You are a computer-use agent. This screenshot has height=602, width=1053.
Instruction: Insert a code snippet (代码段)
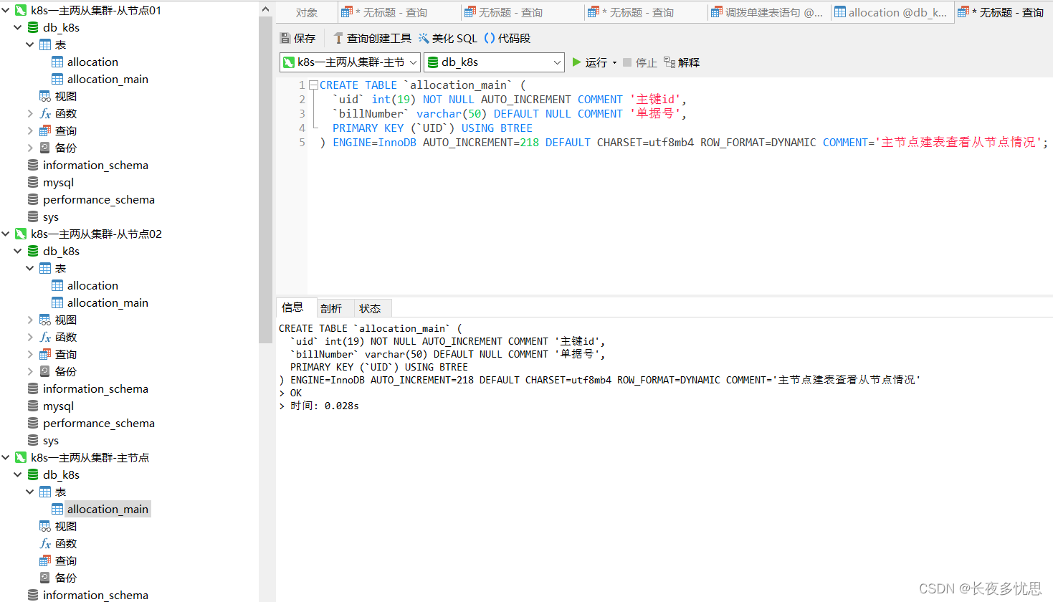(x=490, y=38)
